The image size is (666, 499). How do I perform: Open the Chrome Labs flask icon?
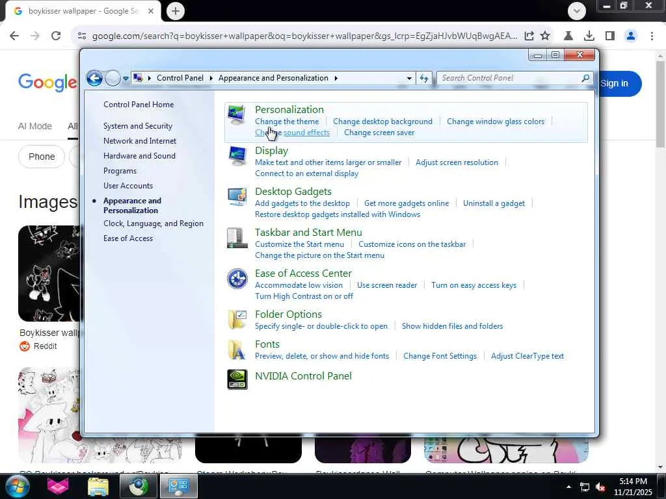click(568, 36)
